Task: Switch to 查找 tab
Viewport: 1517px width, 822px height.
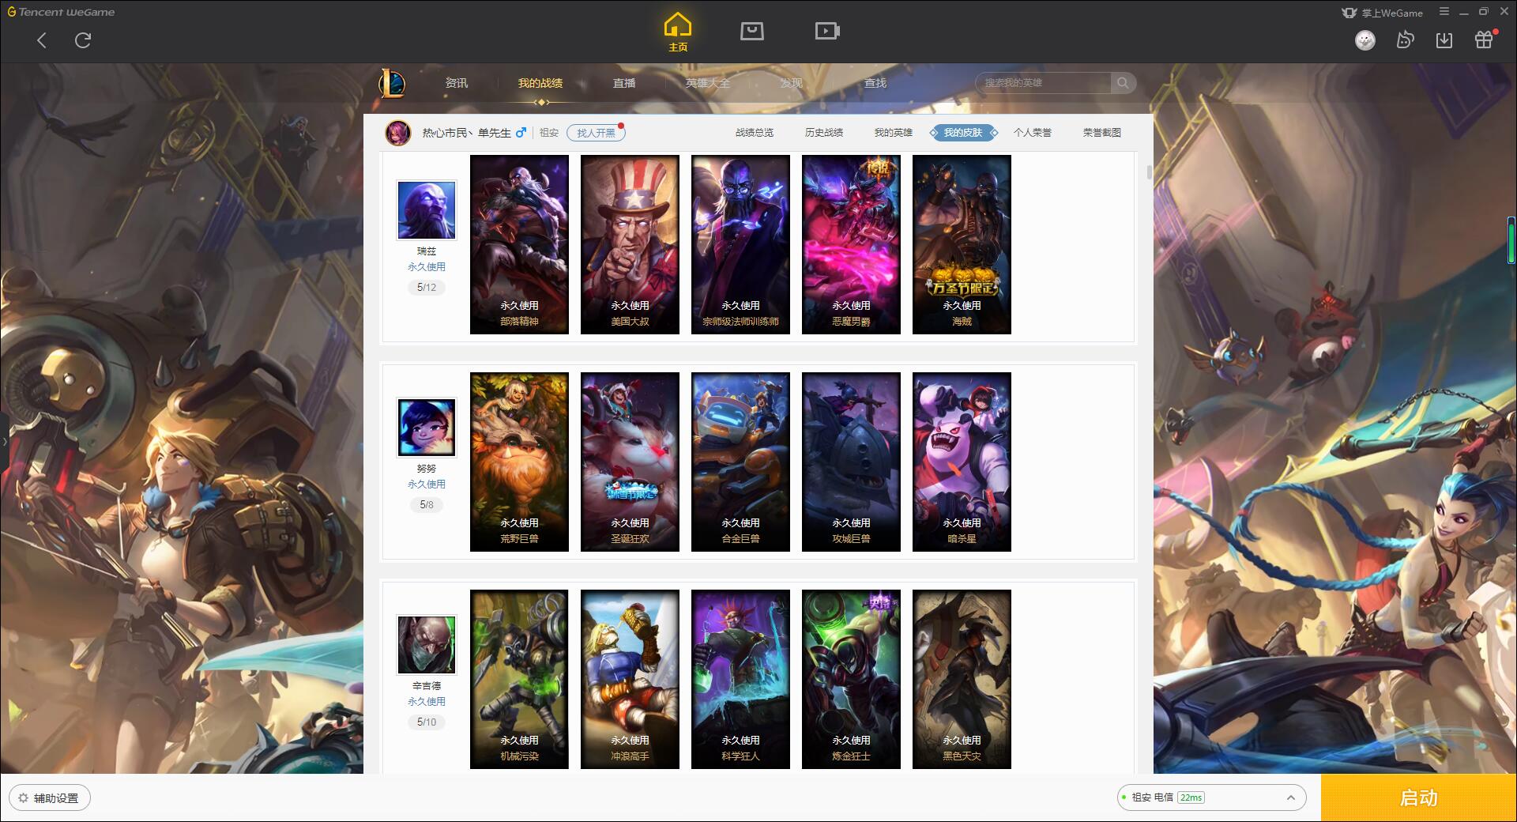Action: pos(875,83)
